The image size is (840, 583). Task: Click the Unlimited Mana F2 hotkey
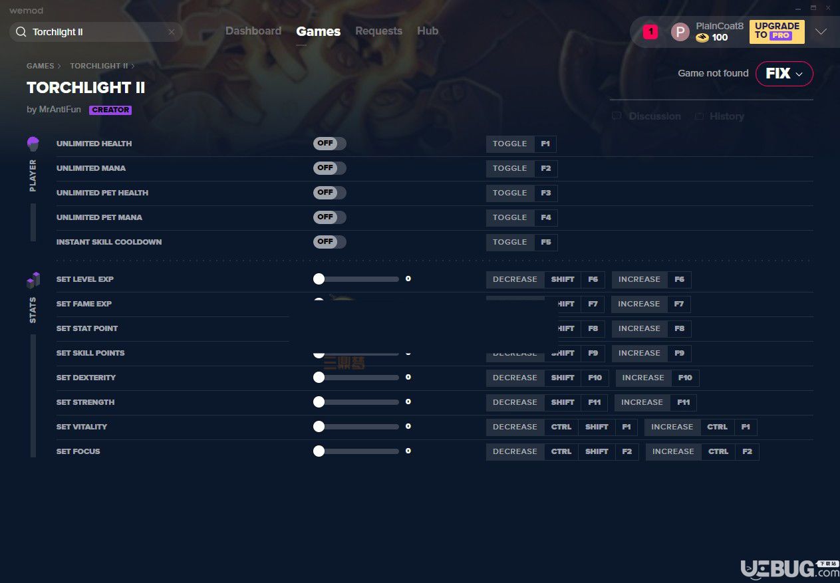546,168
